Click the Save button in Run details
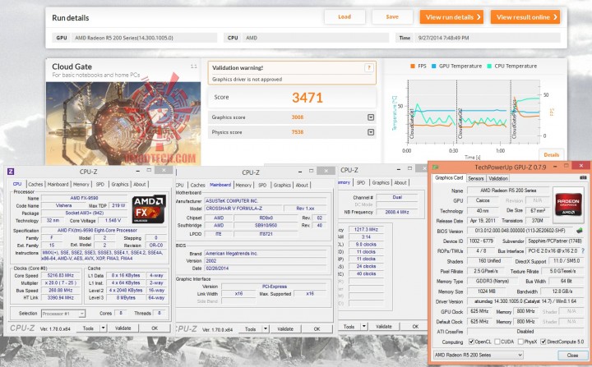 [x=392, y=17]
